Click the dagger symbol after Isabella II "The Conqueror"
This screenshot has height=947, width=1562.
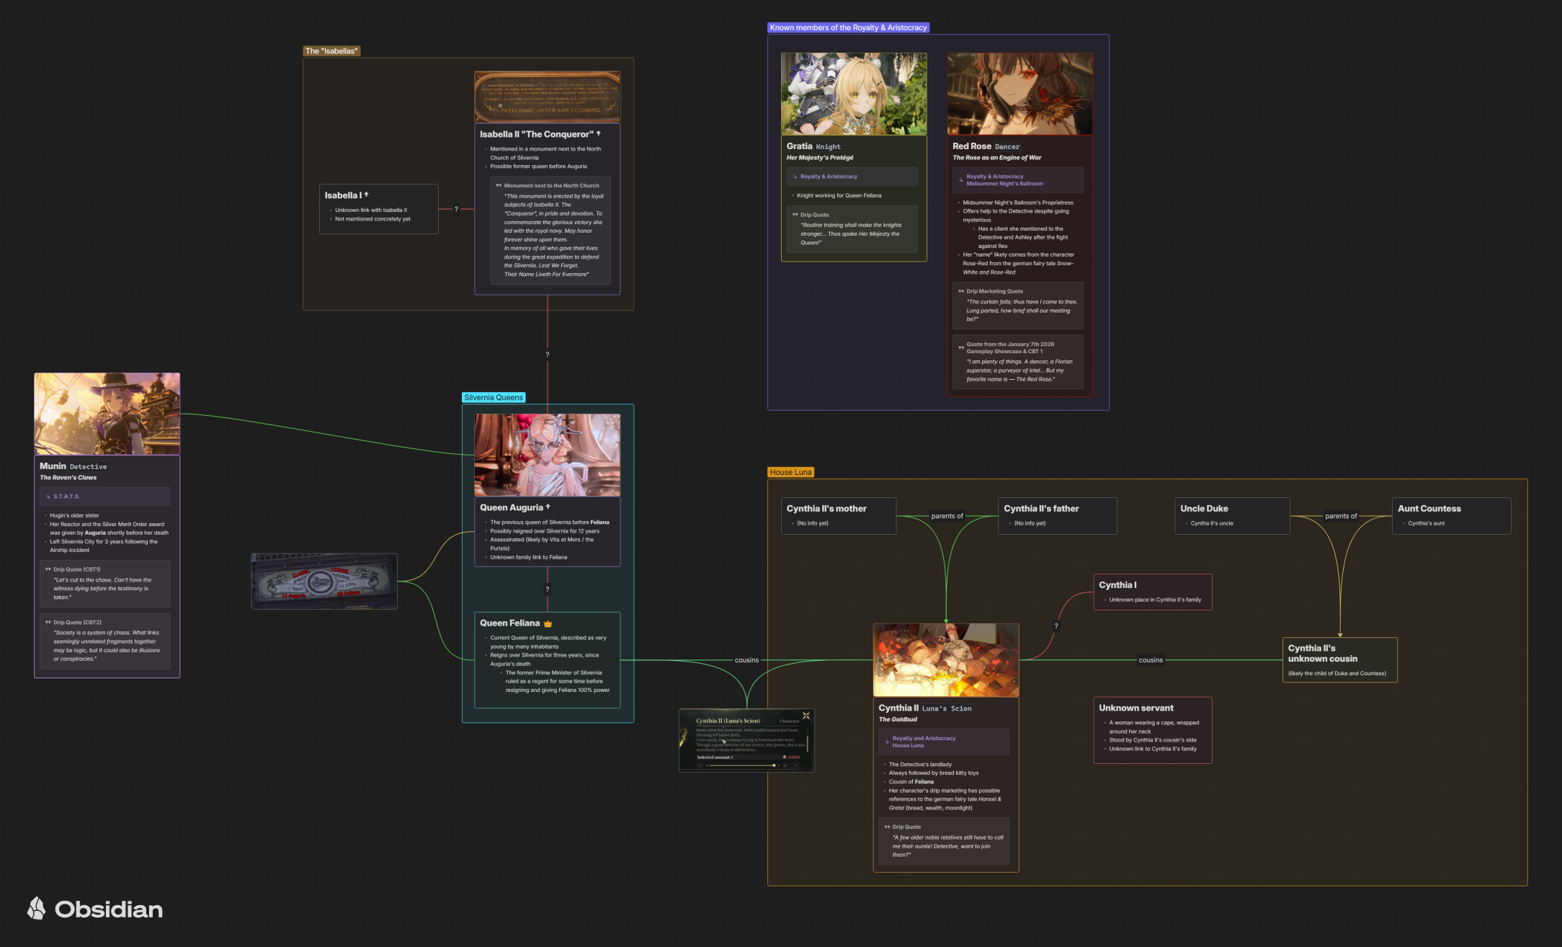point(598,133)
